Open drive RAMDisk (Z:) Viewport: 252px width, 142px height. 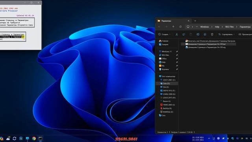point(167,112)
